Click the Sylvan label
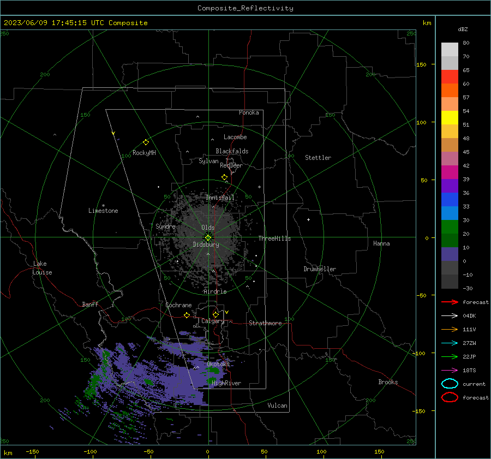491x459 pixels. (208, 161)
